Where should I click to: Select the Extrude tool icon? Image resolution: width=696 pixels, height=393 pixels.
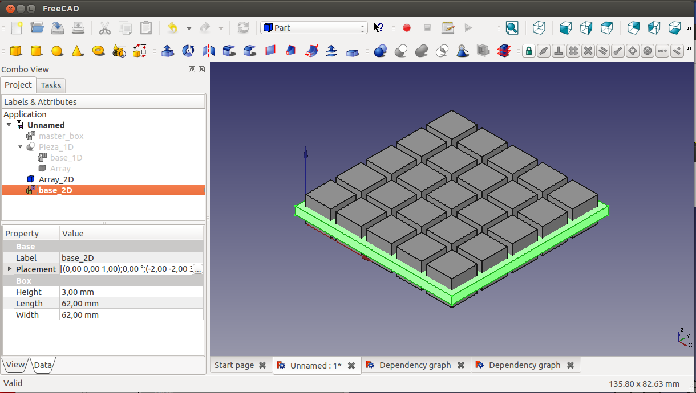point(168,51)
